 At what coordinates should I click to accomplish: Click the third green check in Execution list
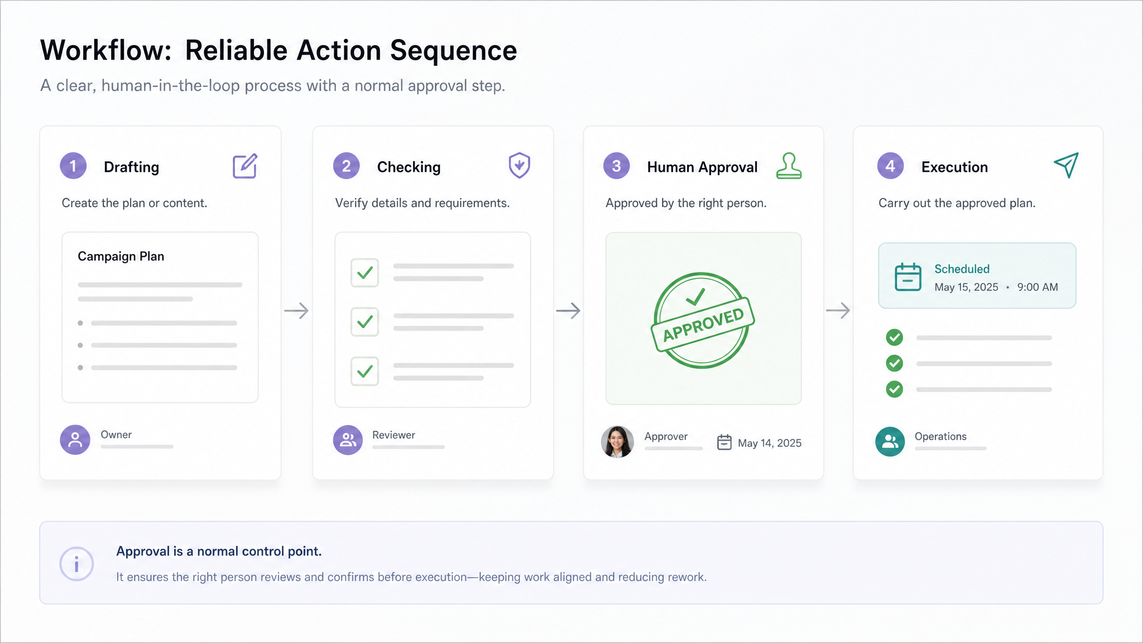tap(895, 389)
